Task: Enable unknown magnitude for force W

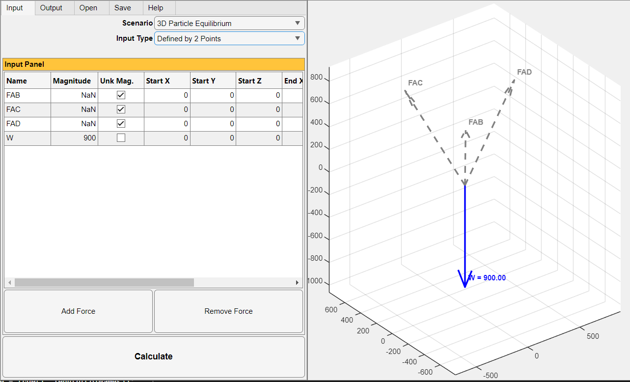Action: pos(121,138)
